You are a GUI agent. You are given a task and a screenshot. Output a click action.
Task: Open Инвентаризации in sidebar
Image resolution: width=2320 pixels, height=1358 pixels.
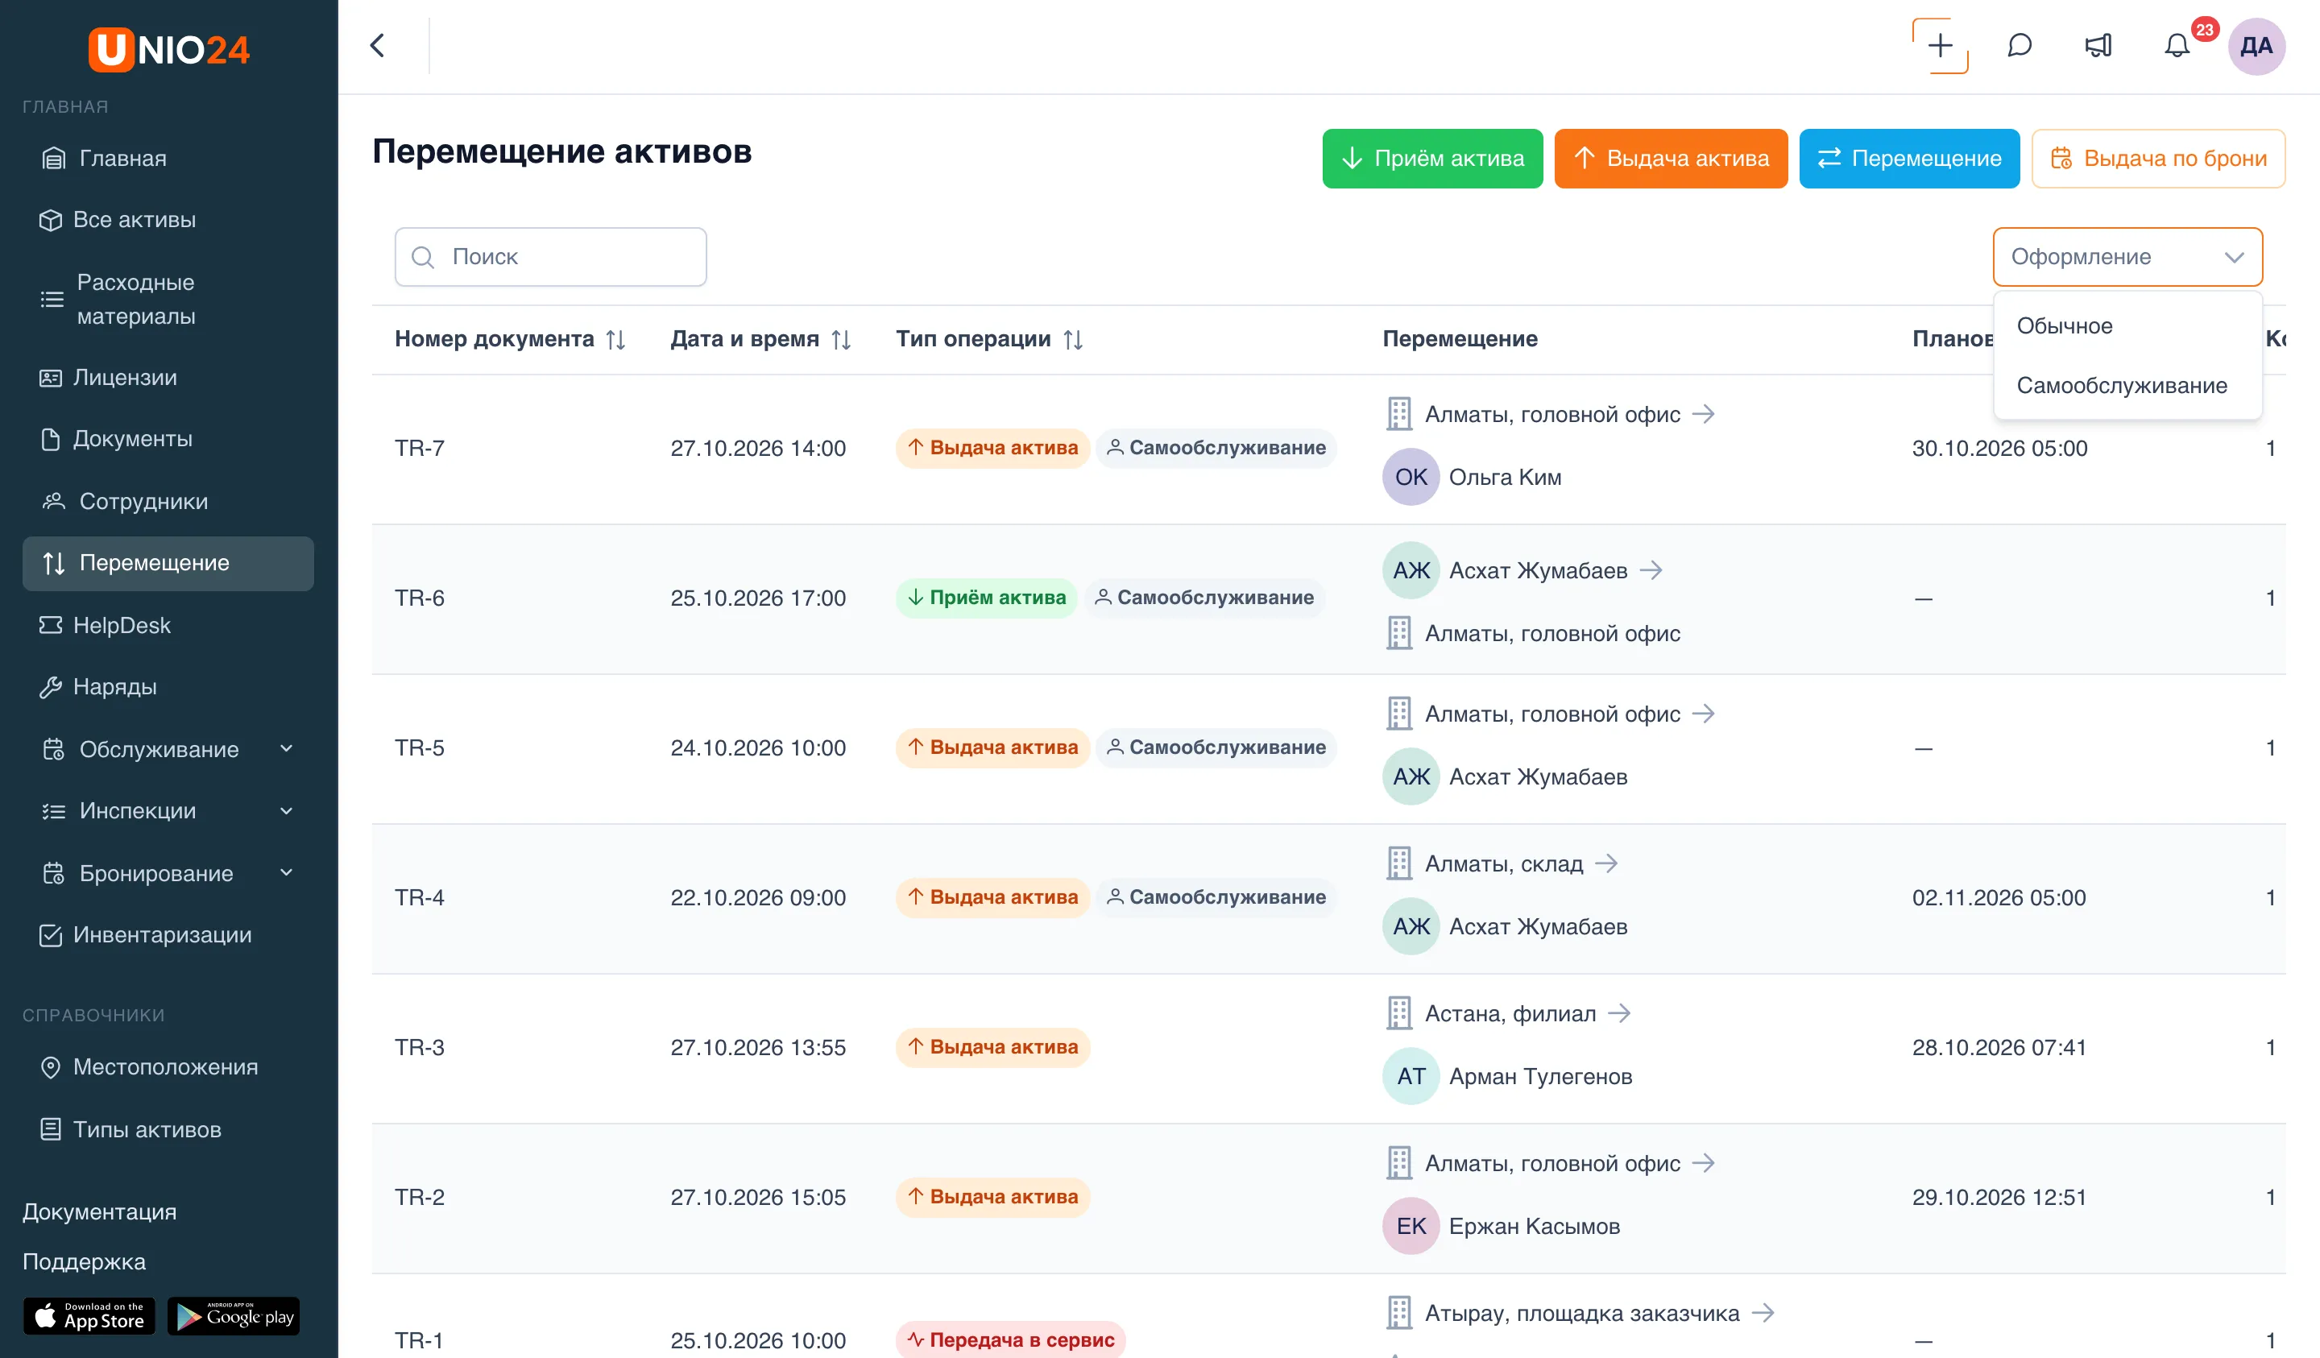pos(168,934)
